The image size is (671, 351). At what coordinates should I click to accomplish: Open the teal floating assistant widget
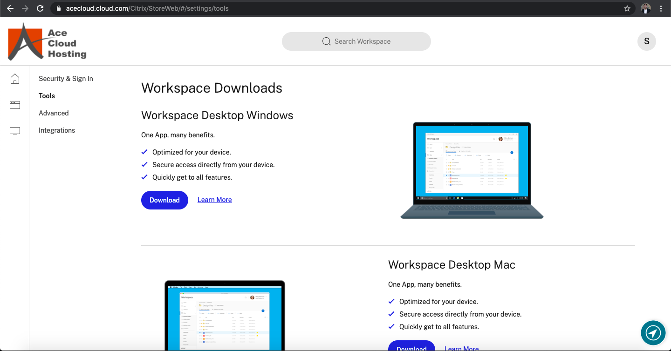tap(653, 333)
